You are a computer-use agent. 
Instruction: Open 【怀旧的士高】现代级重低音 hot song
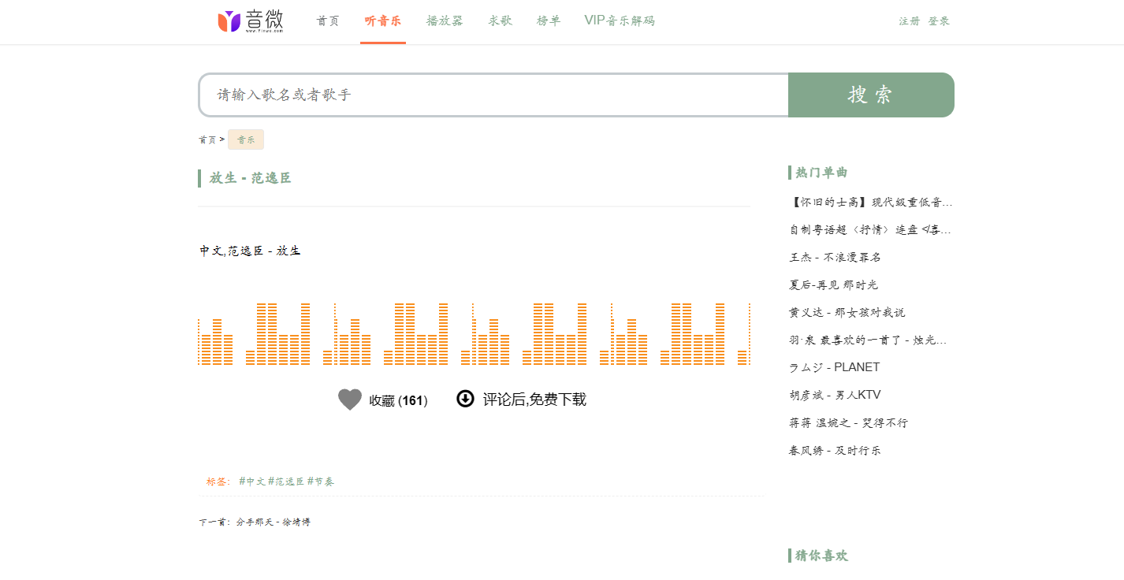pyautogui.click(x=871, y=203)
